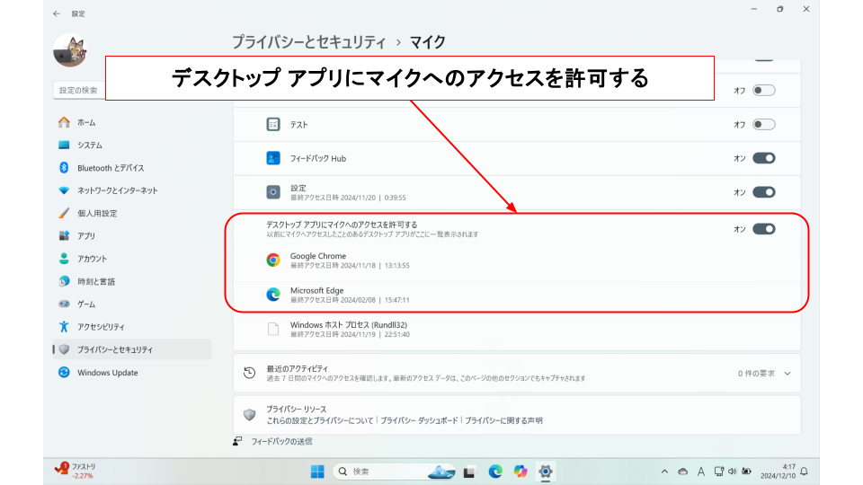Open Microsoft Edge from the taskbar
The width and height of the screenshot is (863, 485).
pos(495,472)
